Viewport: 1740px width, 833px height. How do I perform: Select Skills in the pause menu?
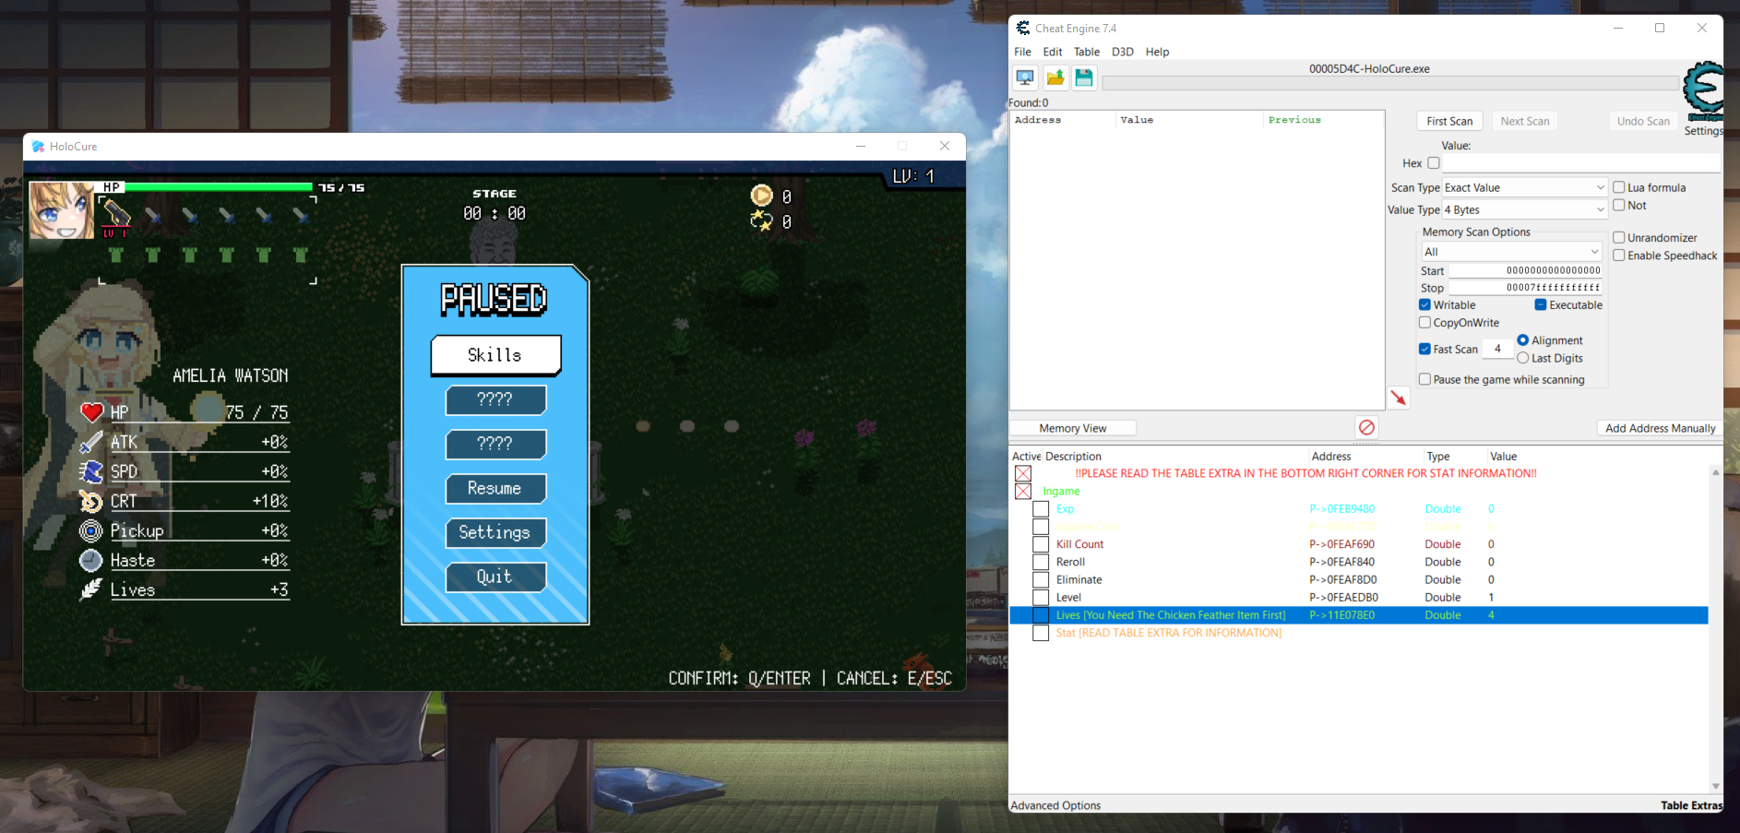(495, 355)
